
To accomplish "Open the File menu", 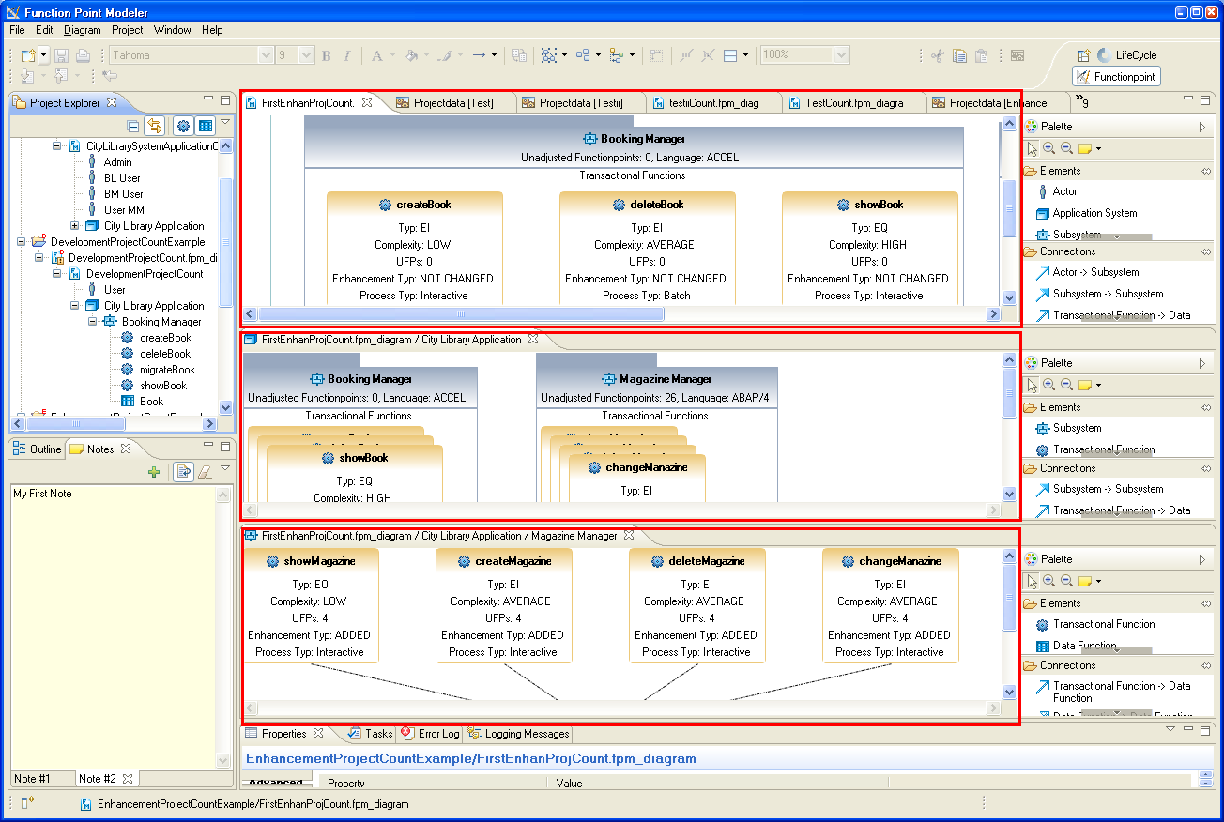I will 18,30.
